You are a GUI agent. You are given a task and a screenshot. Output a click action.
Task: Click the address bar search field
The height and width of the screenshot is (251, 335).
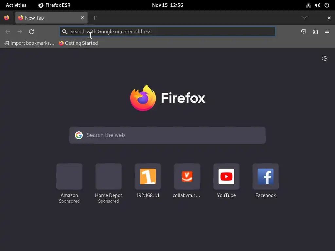pos(167,32)
